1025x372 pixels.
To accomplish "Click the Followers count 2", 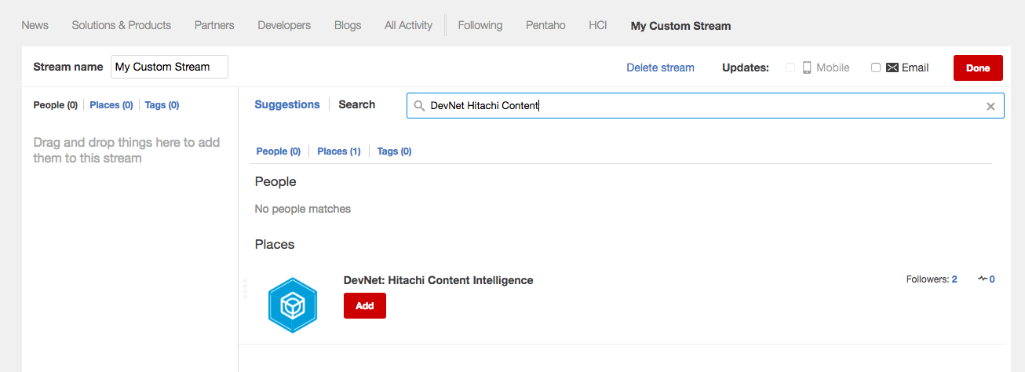I will 954,279.
